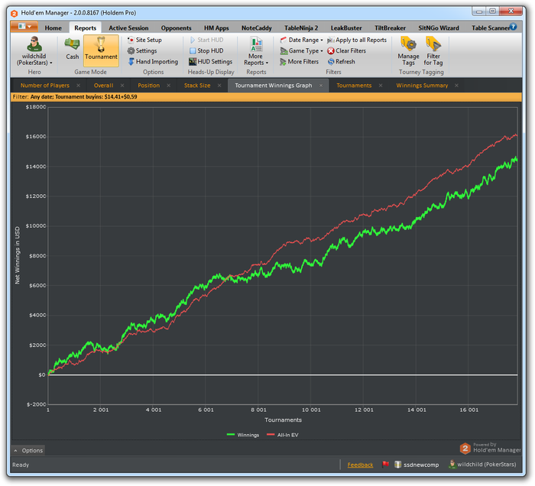This screenshot has width=535, height=486.
Task: Open Manage Tags
Action: [x=408, y=51]
